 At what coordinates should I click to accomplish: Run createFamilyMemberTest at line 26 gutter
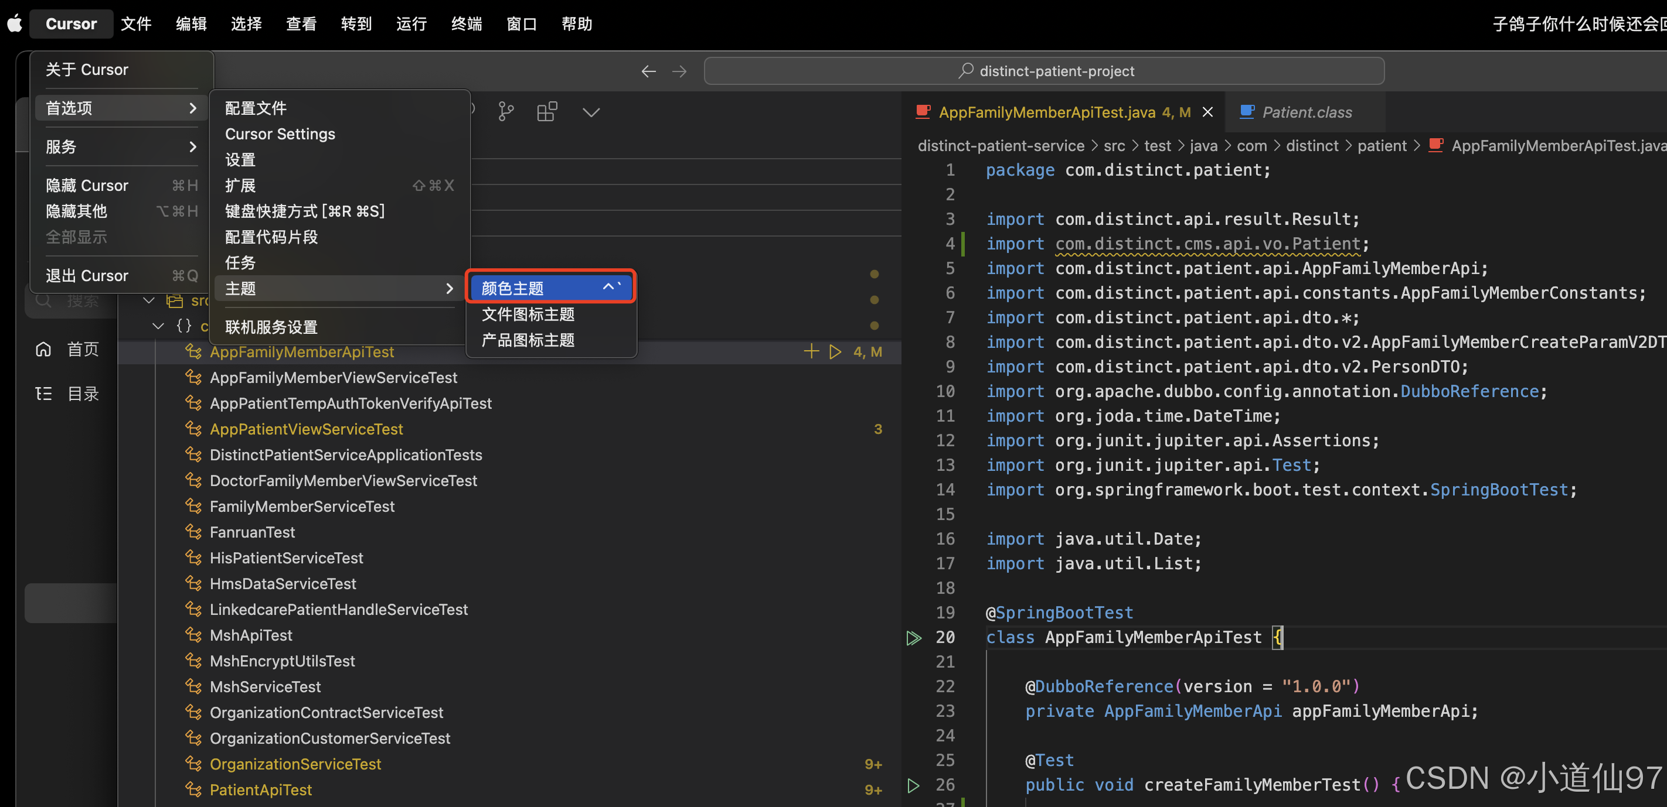pos(913,785)
